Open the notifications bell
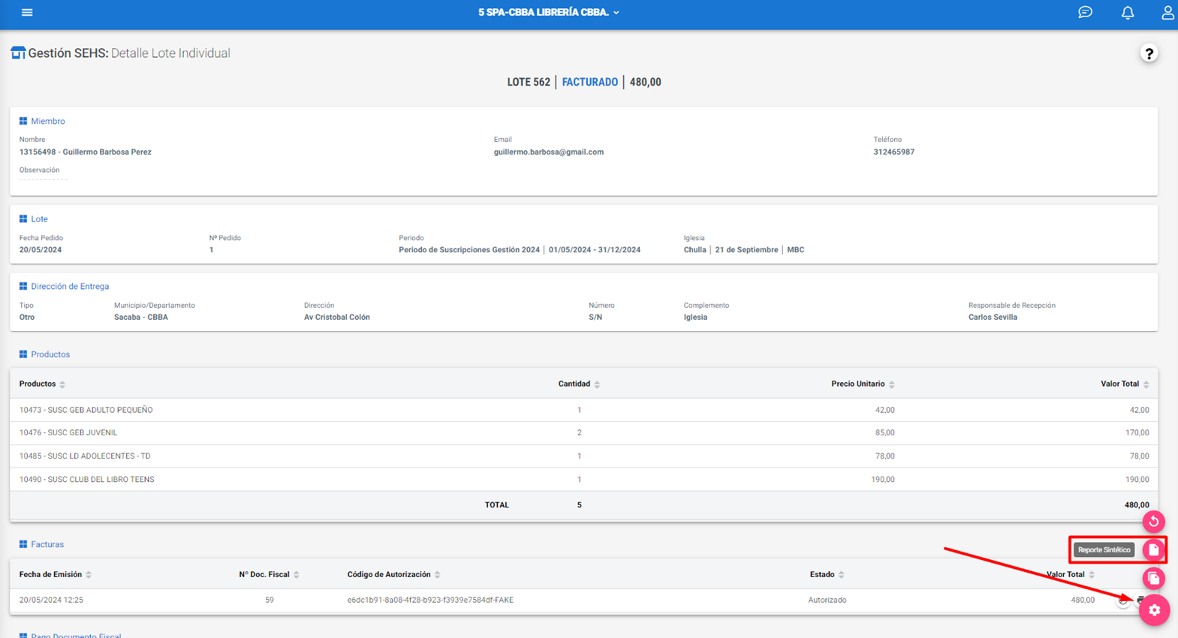Viewport: 1178px width, 638px height. click(x=1128, y=13)
